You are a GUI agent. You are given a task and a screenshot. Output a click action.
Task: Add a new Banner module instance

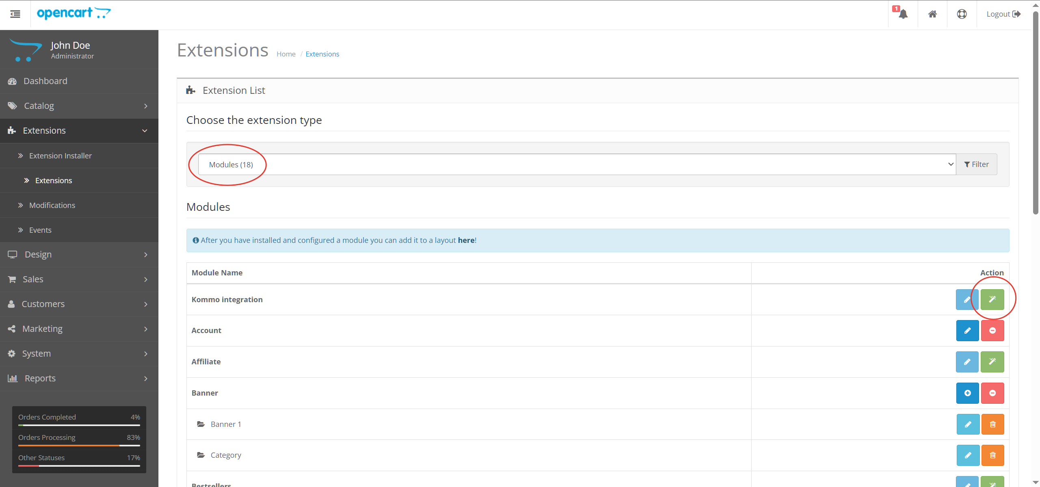click(x=967, y=393)
